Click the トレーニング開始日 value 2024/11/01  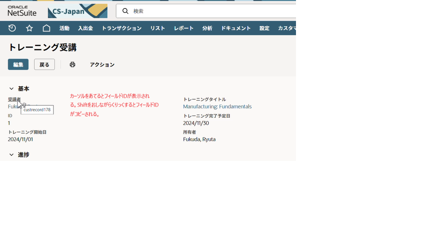point(20,139)
